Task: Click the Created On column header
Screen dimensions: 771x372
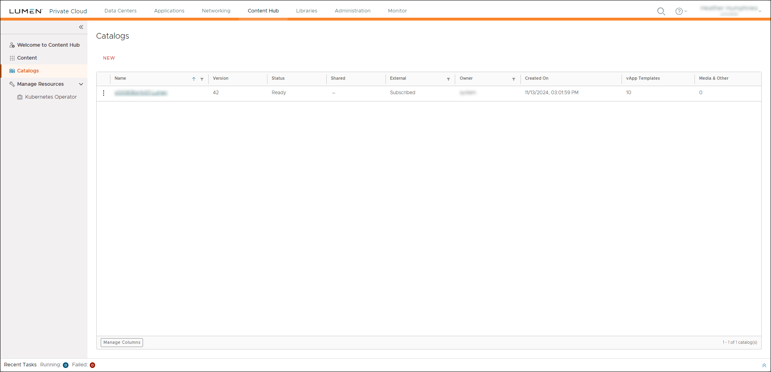Action: coord(537,79)
